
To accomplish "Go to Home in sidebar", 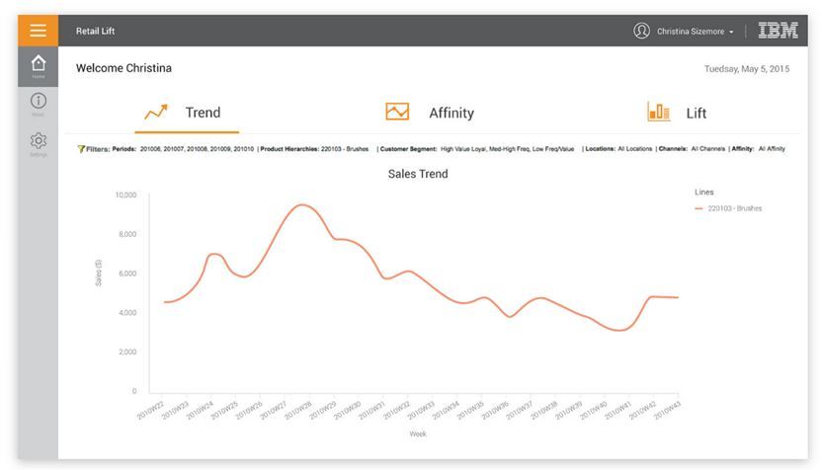I will click(38, 65).
